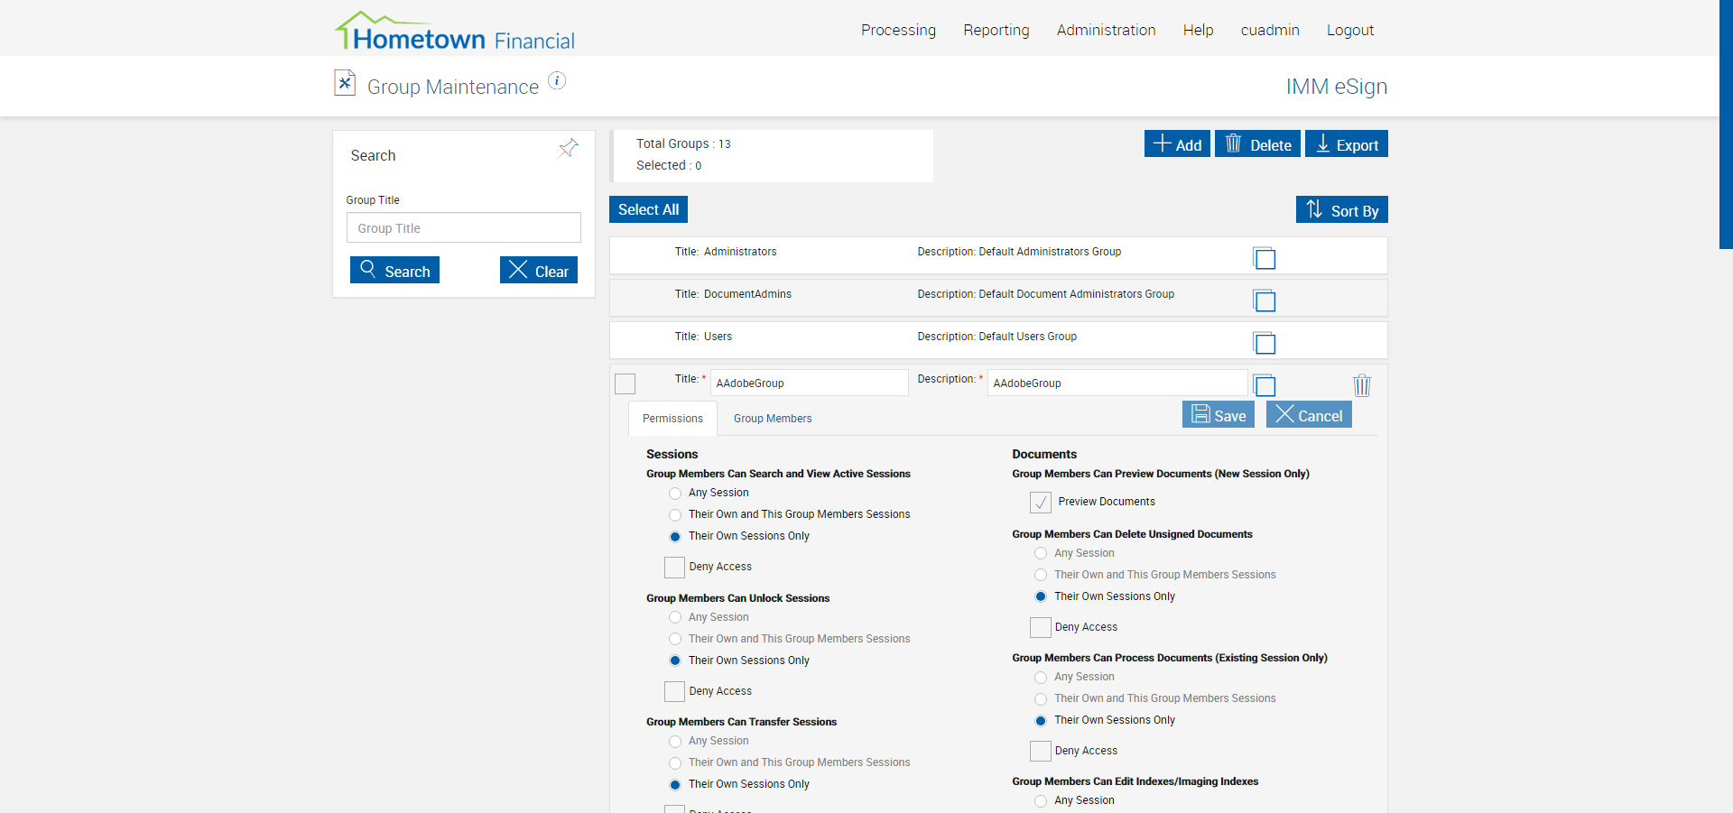The width and height of the screenshot is (1733, 813).
Task: Click the Hometown Financial logo
Action: click(455, 32)
